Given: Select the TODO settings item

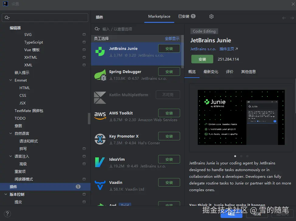Looking at the screenshot, I should (20, 118).
